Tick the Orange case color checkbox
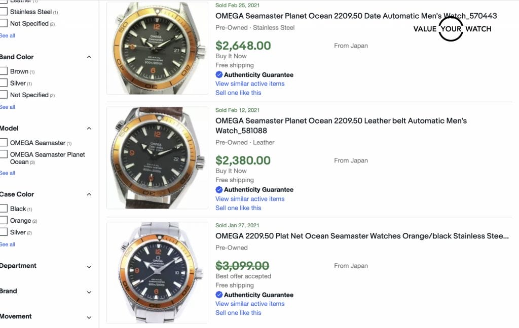The image size is (519, 328). [4, 221]
